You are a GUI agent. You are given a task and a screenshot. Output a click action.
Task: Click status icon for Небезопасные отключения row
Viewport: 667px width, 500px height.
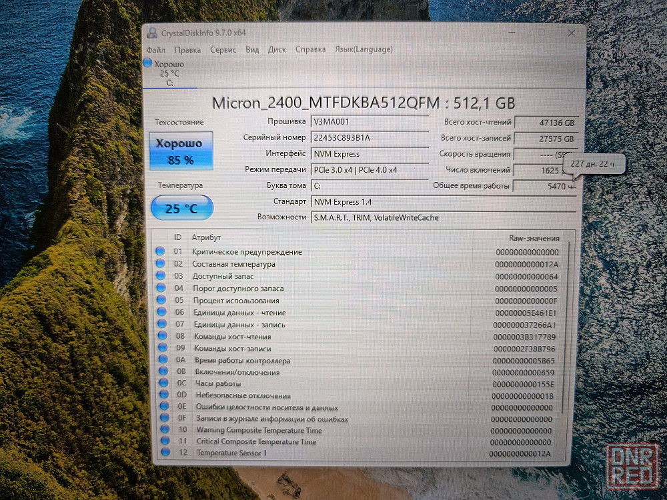point(161,395)
